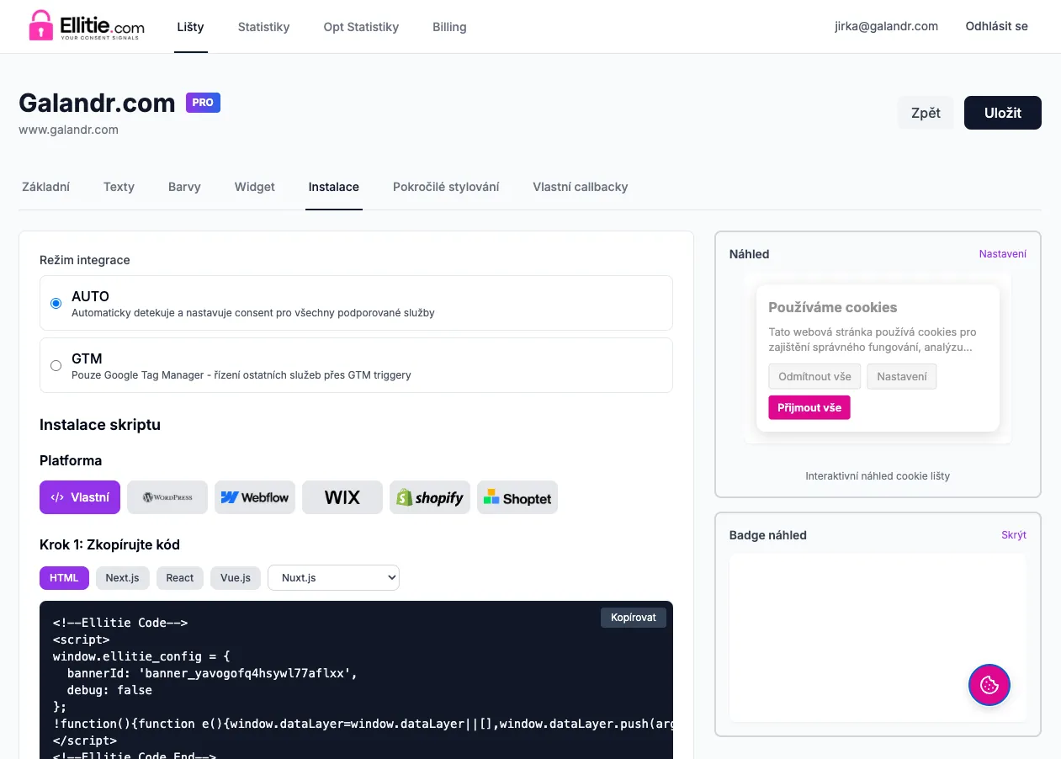Screen dimensions: 1061x759
Task: Select the Shopify platform
Action: (429, 497)
